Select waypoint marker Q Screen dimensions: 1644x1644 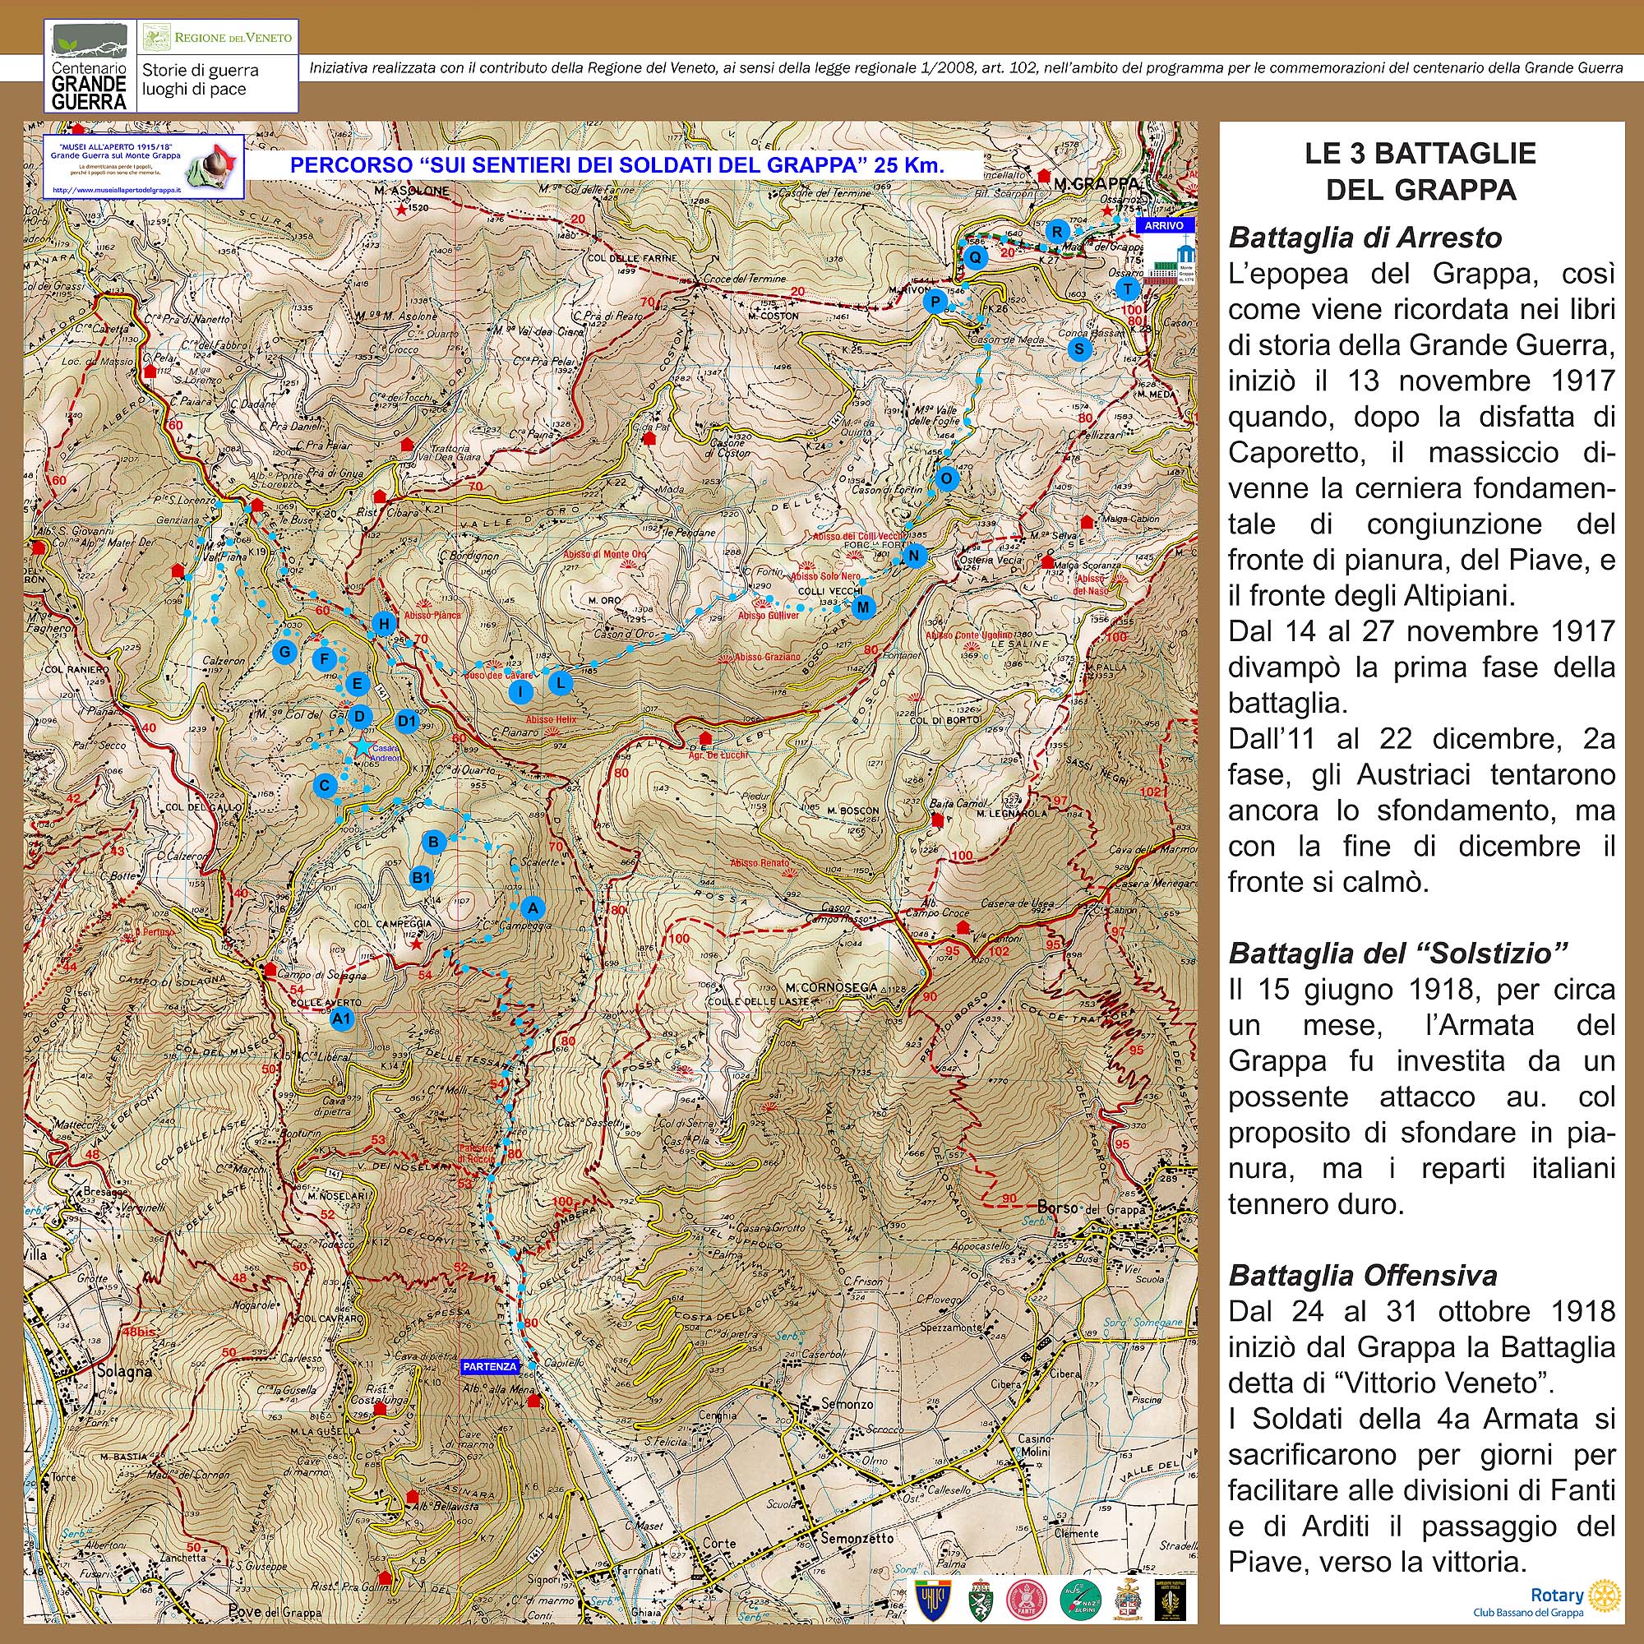[976, 256]
